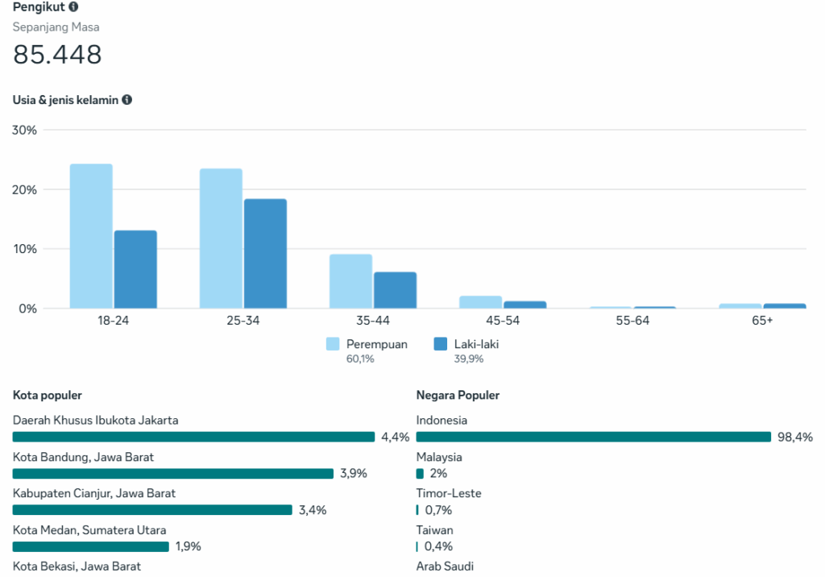Click Kota Bekasi, Jawa Barat label
Image resolution: width=825 pixels, height=577 pixels.
tap(77, 567)
